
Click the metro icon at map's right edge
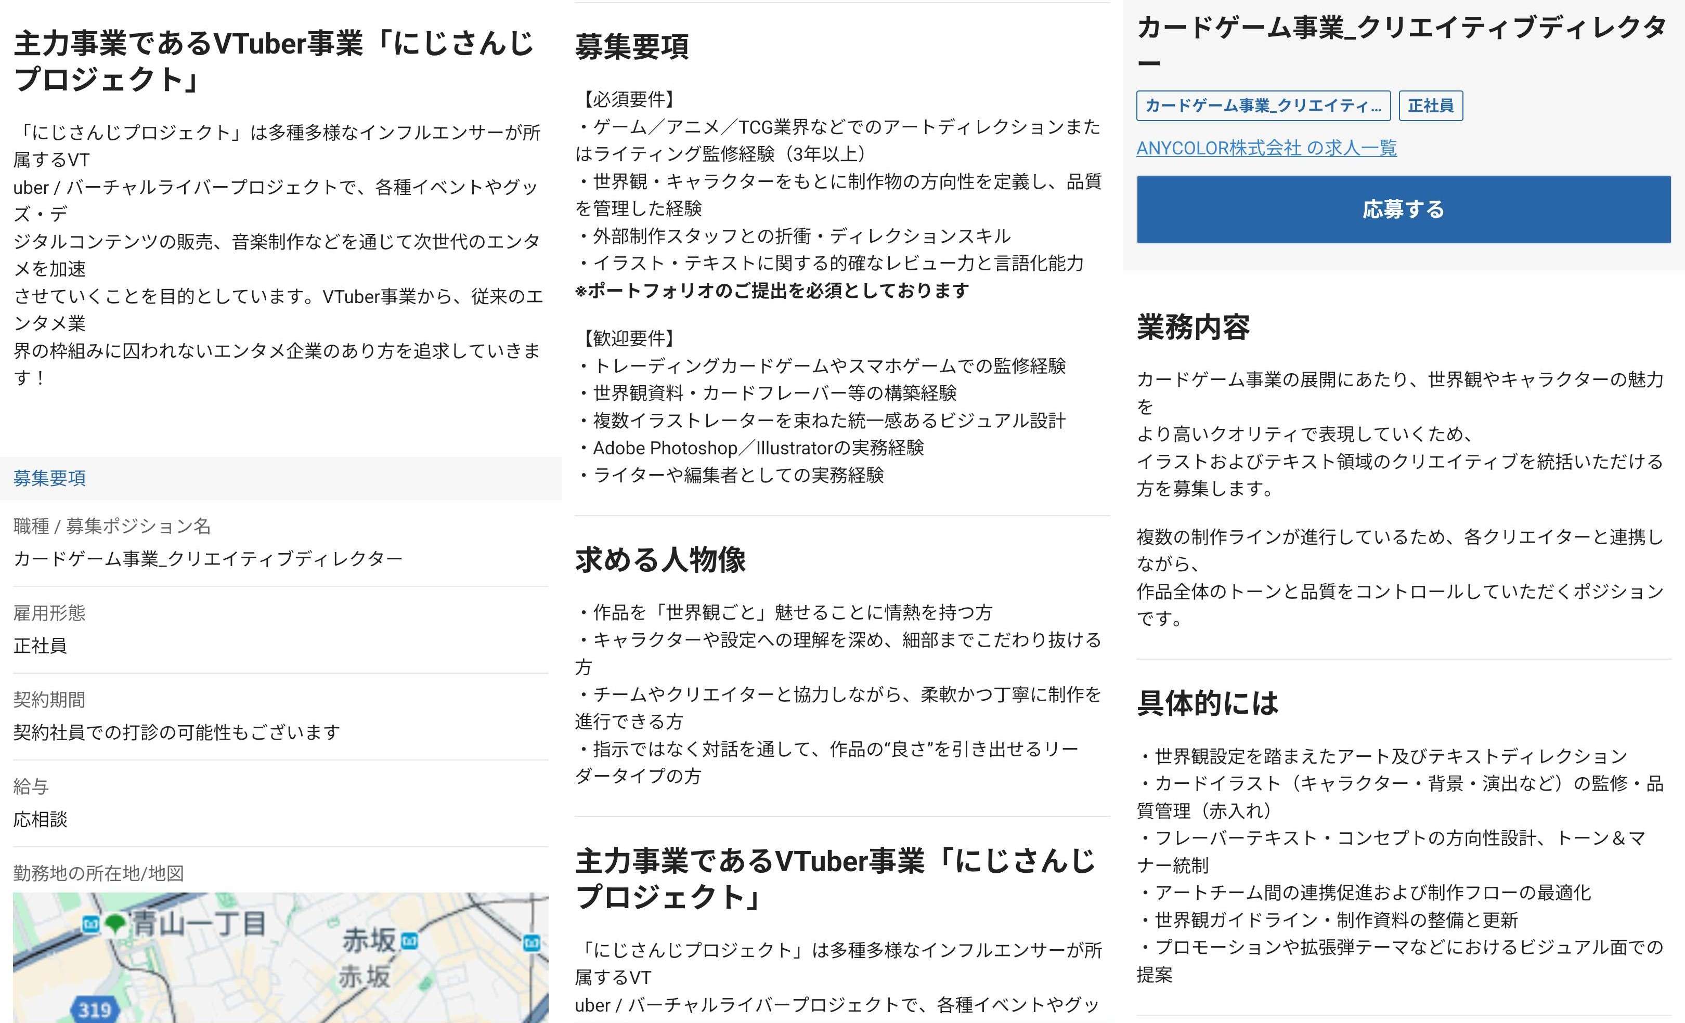[x=532, y=942]
